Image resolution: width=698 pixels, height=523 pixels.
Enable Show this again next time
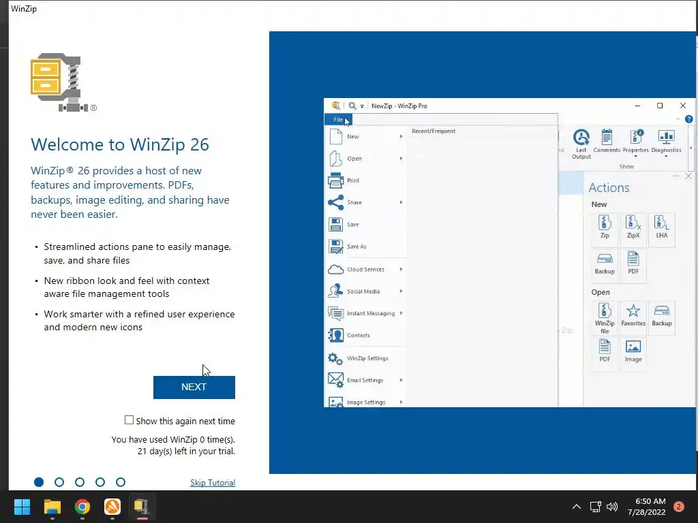(129, 420)
